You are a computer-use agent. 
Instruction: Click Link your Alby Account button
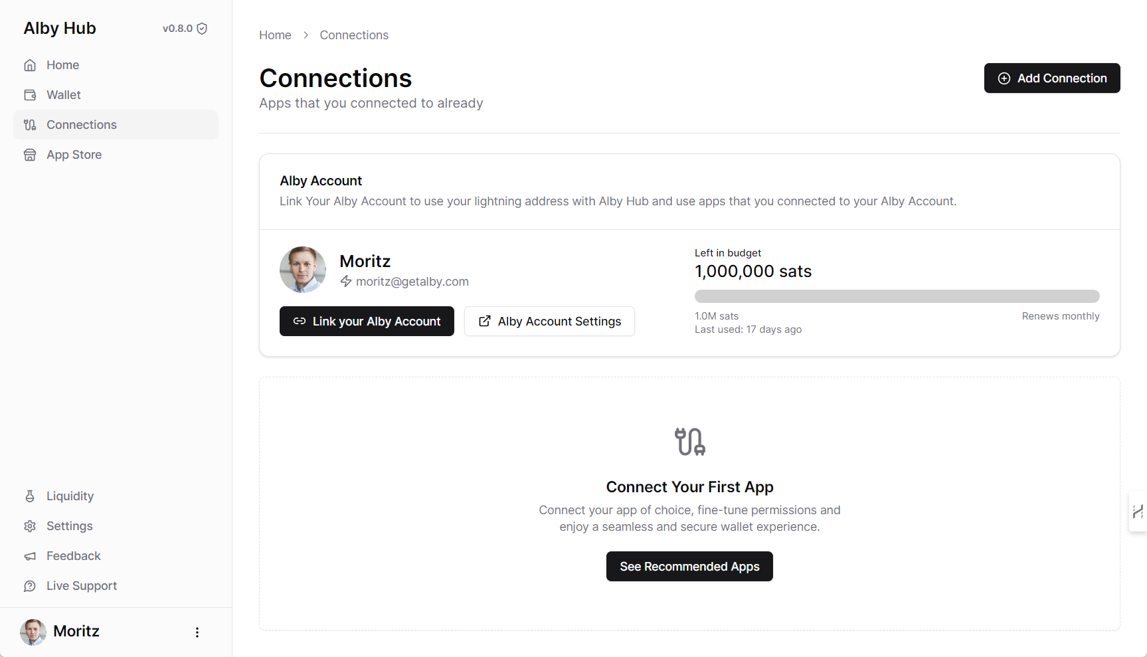[x=367, y=322]
